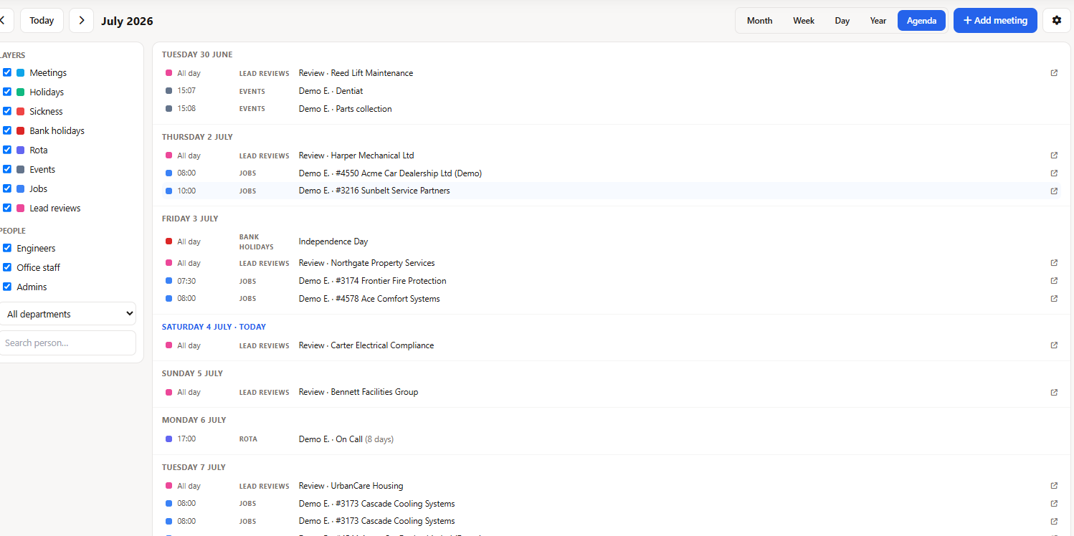Toggle the Rota layer checkbox
The image size is (1074, 536).
(x=7, y=150)
